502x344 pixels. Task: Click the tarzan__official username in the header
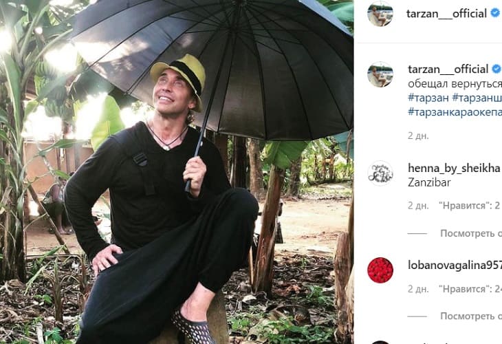click(447, 13)
